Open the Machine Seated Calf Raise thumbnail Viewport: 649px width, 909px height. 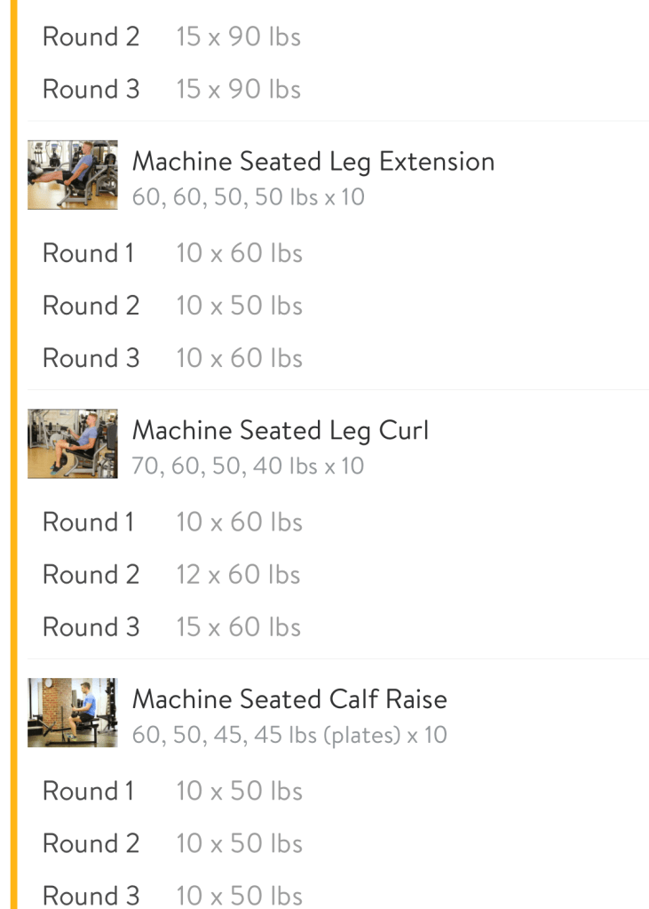[x=73, y=713]
